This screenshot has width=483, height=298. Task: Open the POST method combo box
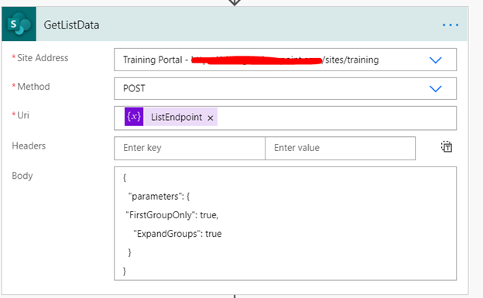point(286,88)
